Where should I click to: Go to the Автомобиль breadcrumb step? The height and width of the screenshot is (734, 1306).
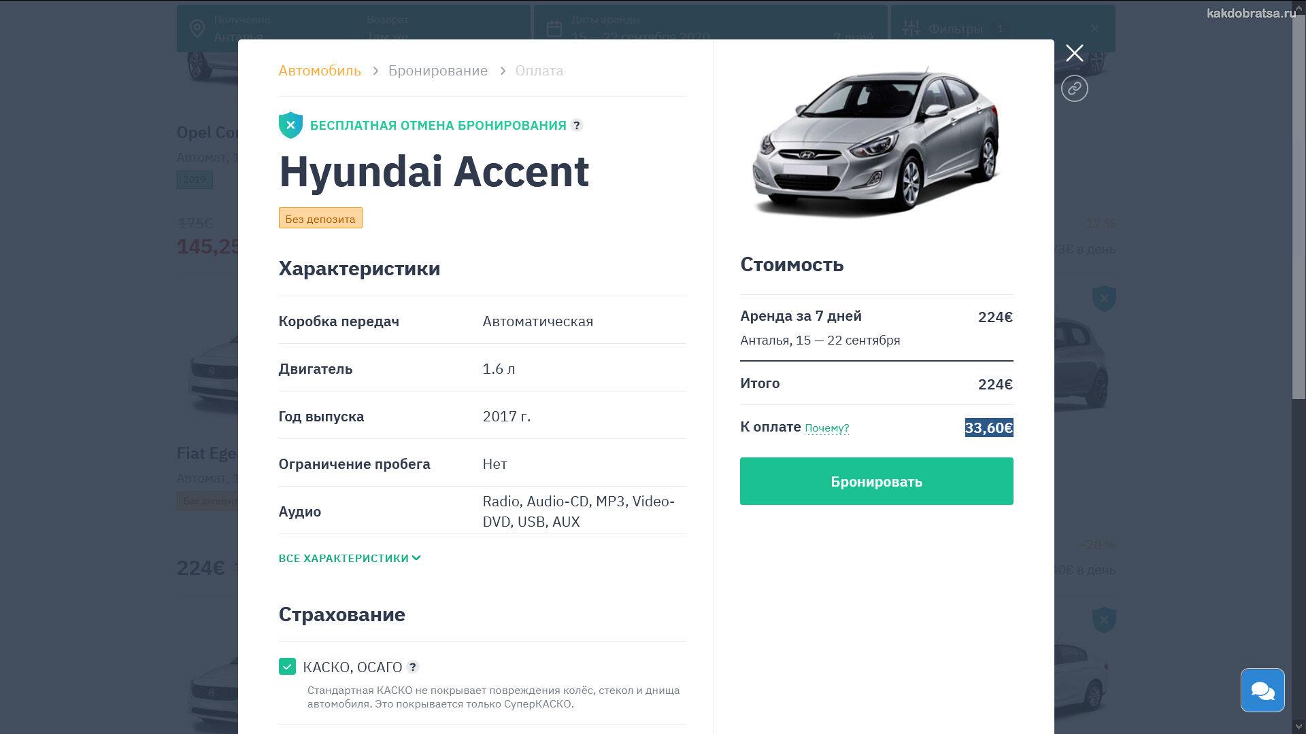pyautogui.click(x=320, y=71)
